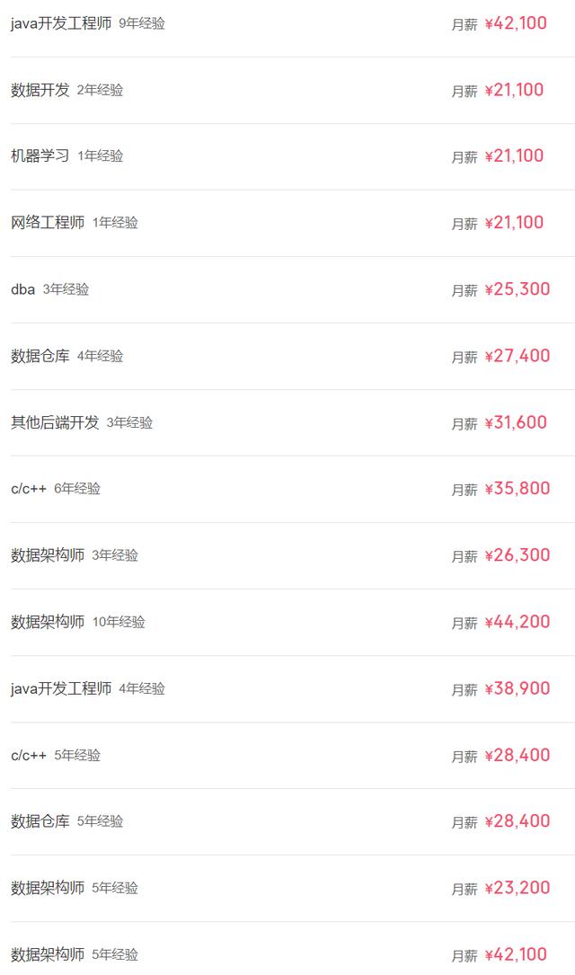Open the java开发工程师 9年经验 listing
575x975 pixels.
61,23
